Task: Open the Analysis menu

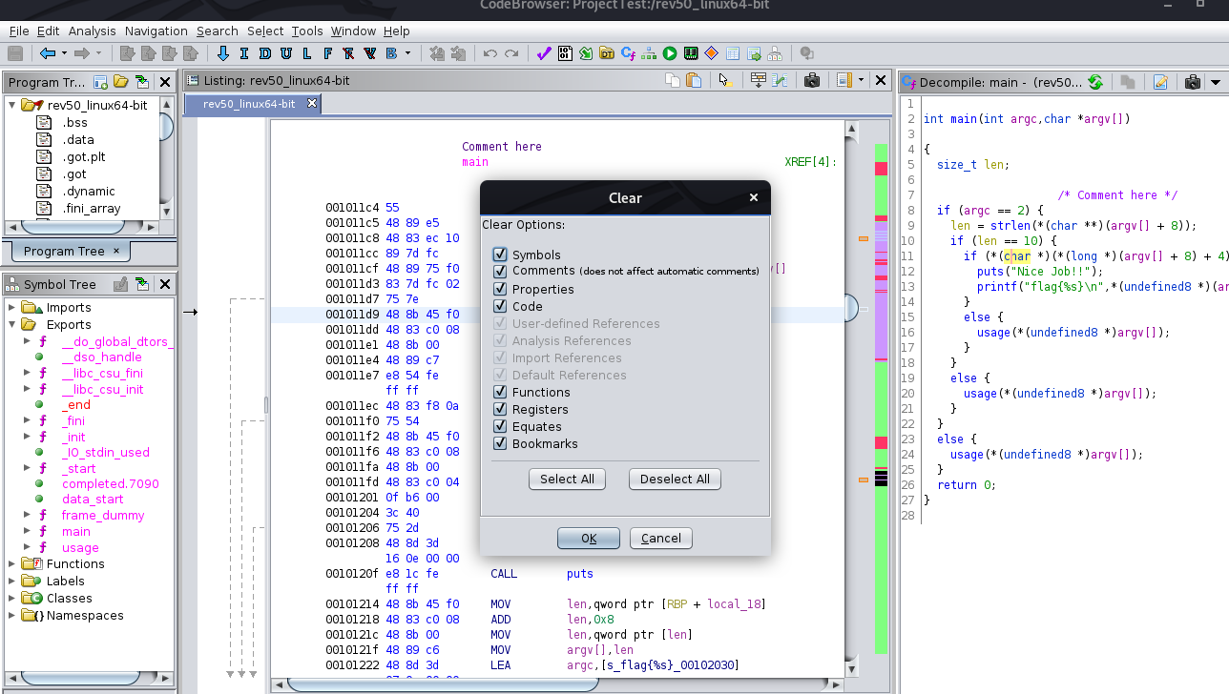Action: (x=92, y=31)
